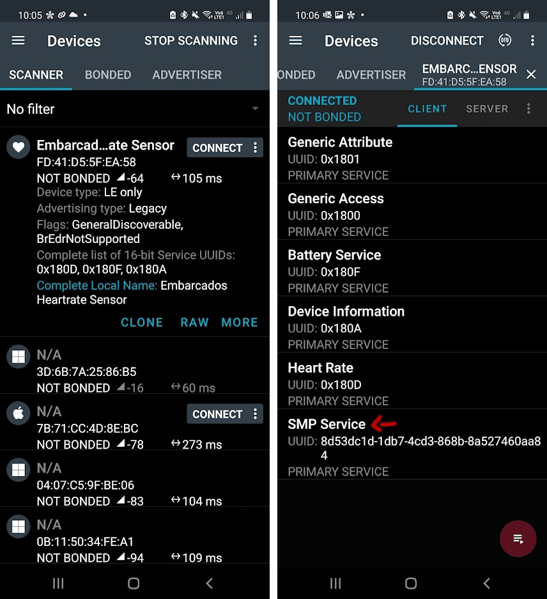Open overflow menu next to DISCONNECT
547x599 pixels.
click(x=532, y=40)
